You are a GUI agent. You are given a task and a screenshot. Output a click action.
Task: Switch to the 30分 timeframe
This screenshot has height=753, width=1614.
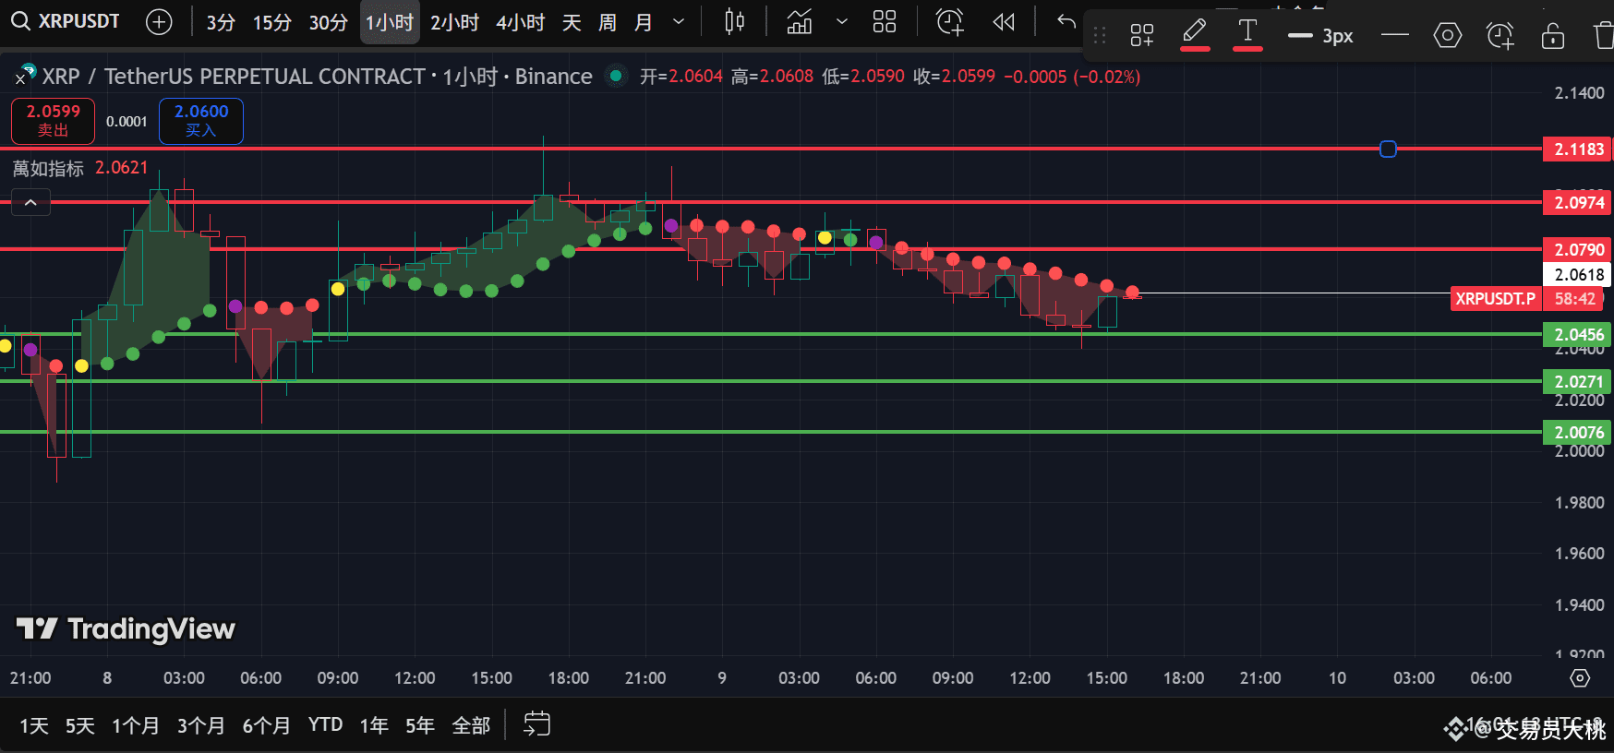point(328,22)
